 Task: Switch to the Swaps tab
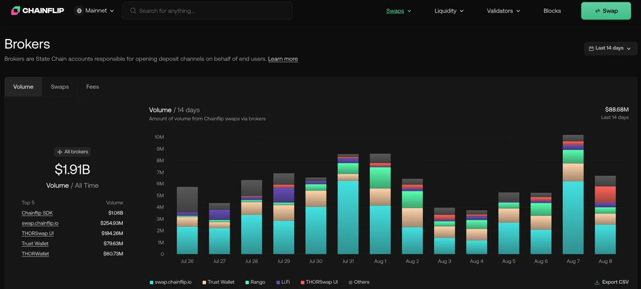(x=60, y=87)
